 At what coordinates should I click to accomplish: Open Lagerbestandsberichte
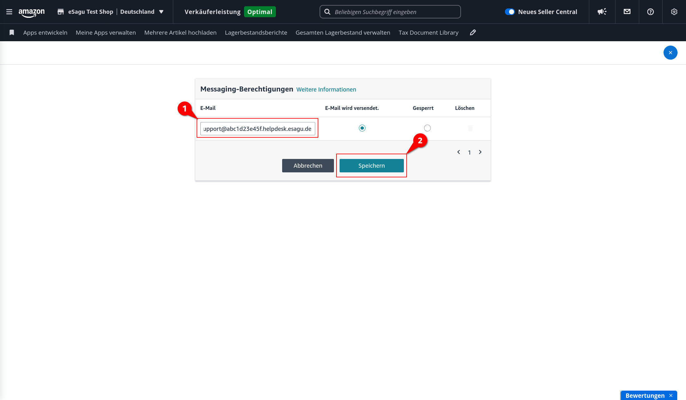pyautogui.click(x=256, y=32)
